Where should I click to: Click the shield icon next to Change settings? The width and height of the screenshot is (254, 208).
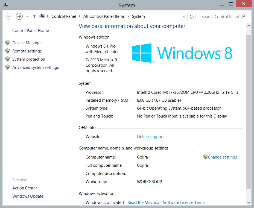click(x=205, y=157)
